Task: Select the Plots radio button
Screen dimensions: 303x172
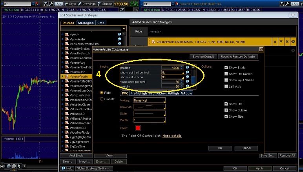Action: 101,93
